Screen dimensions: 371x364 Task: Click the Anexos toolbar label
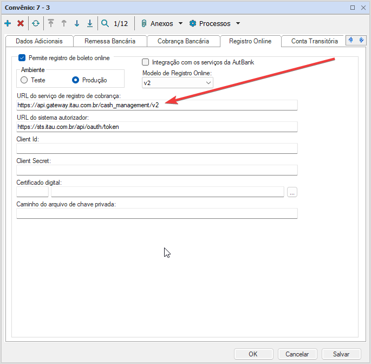pos(161,23)
